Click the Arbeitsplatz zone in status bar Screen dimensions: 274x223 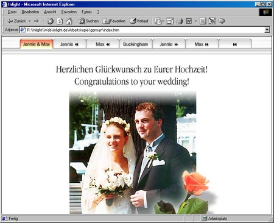215,219
